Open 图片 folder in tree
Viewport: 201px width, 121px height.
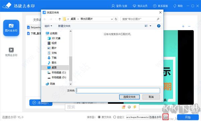click(x=52, y=48)
